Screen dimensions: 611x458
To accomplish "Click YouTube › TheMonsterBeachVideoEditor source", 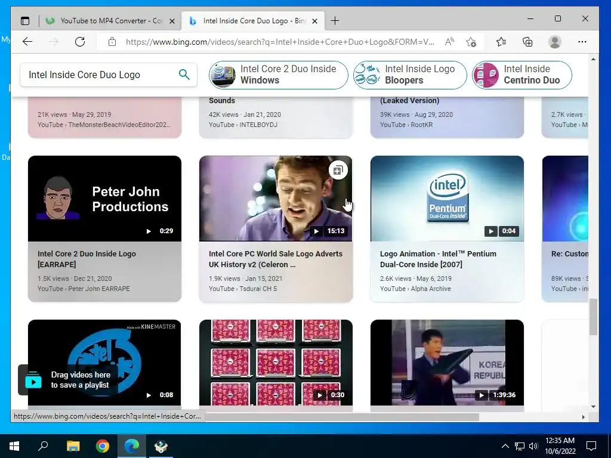I will coord(104,125).
